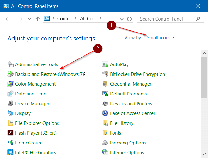Click the Display monitor icon

click(10, 113)
